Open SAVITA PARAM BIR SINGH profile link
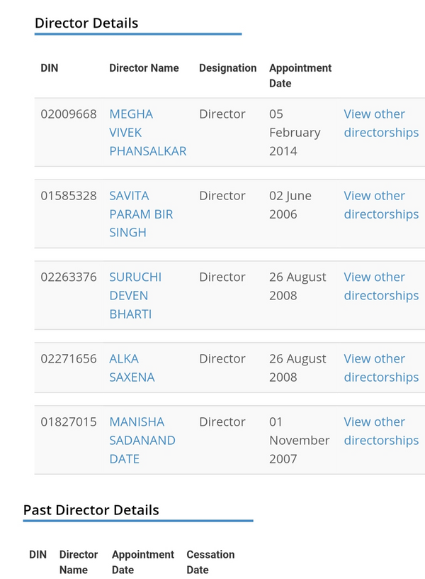425x579 pixels. (x=141, y=214)
